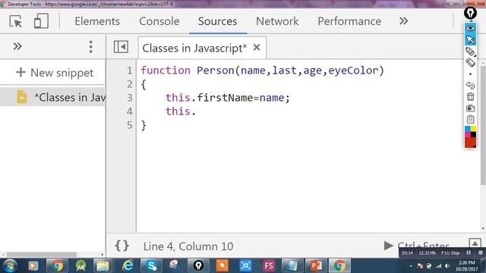
Task: Open Internet Explorer from the taskbar
Action: (x=127, y=265)
